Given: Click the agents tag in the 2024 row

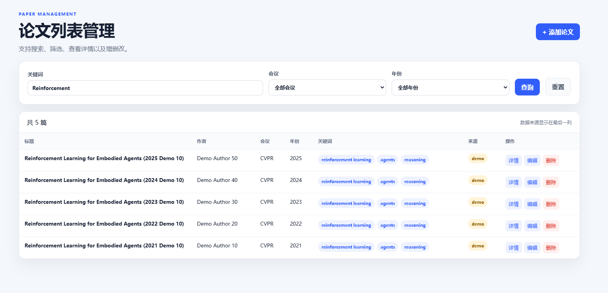Looking at the screenshot, I should point(387,182).
